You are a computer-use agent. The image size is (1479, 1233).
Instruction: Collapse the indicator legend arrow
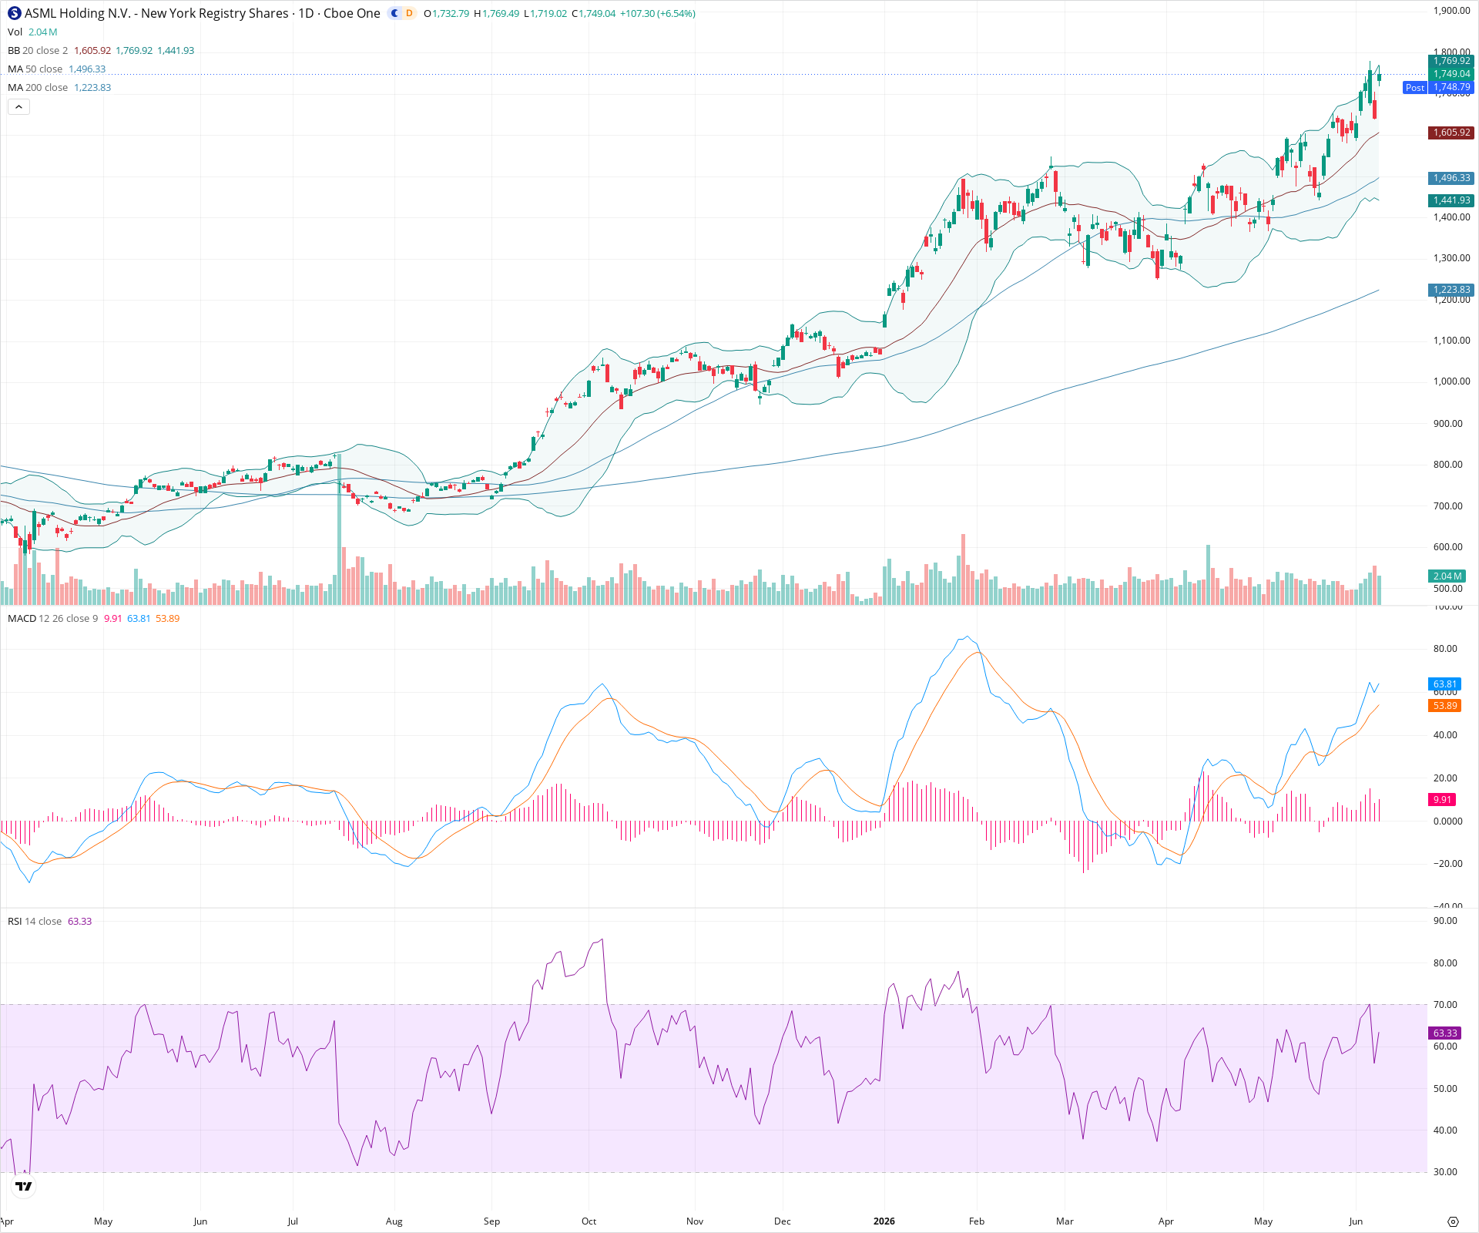coord(18,107)
